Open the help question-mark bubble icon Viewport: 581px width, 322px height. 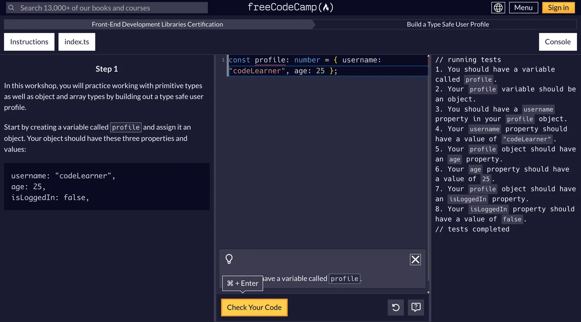[x=416, y=308]
